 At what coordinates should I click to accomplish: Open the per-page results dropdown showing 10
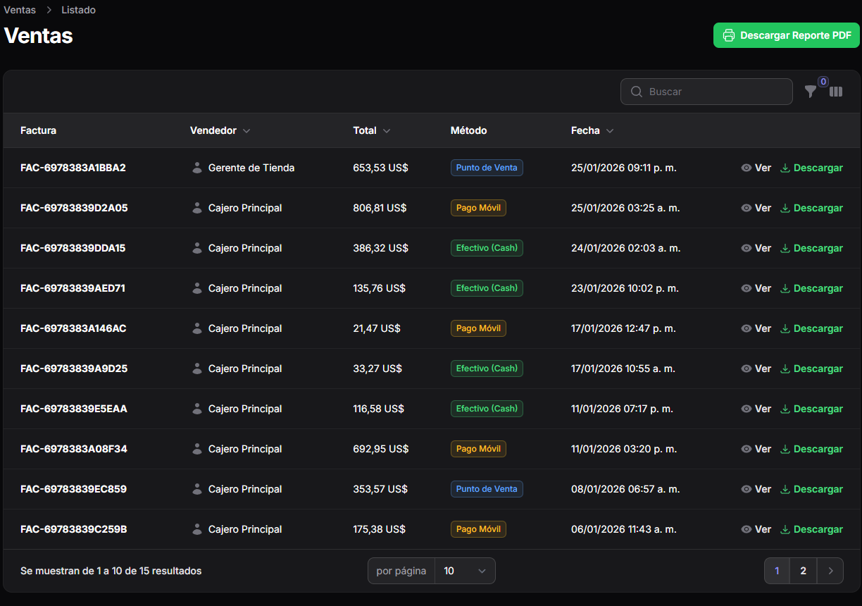tap(465, 571)
